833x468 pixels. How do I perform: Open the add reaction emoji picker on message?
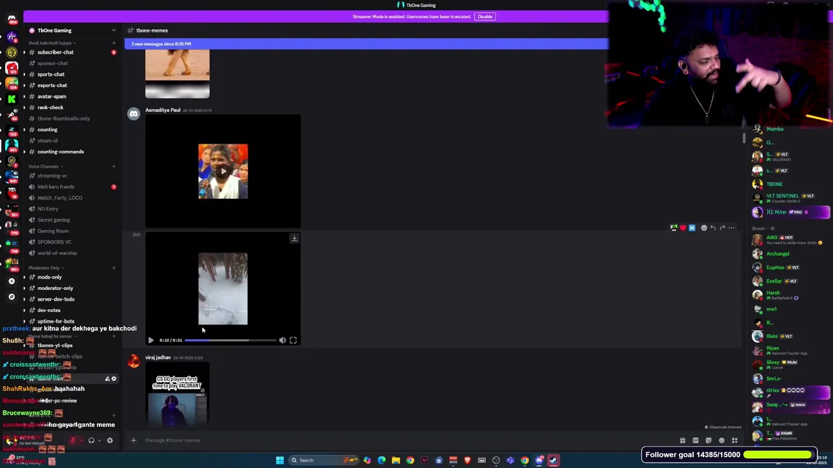703,228
